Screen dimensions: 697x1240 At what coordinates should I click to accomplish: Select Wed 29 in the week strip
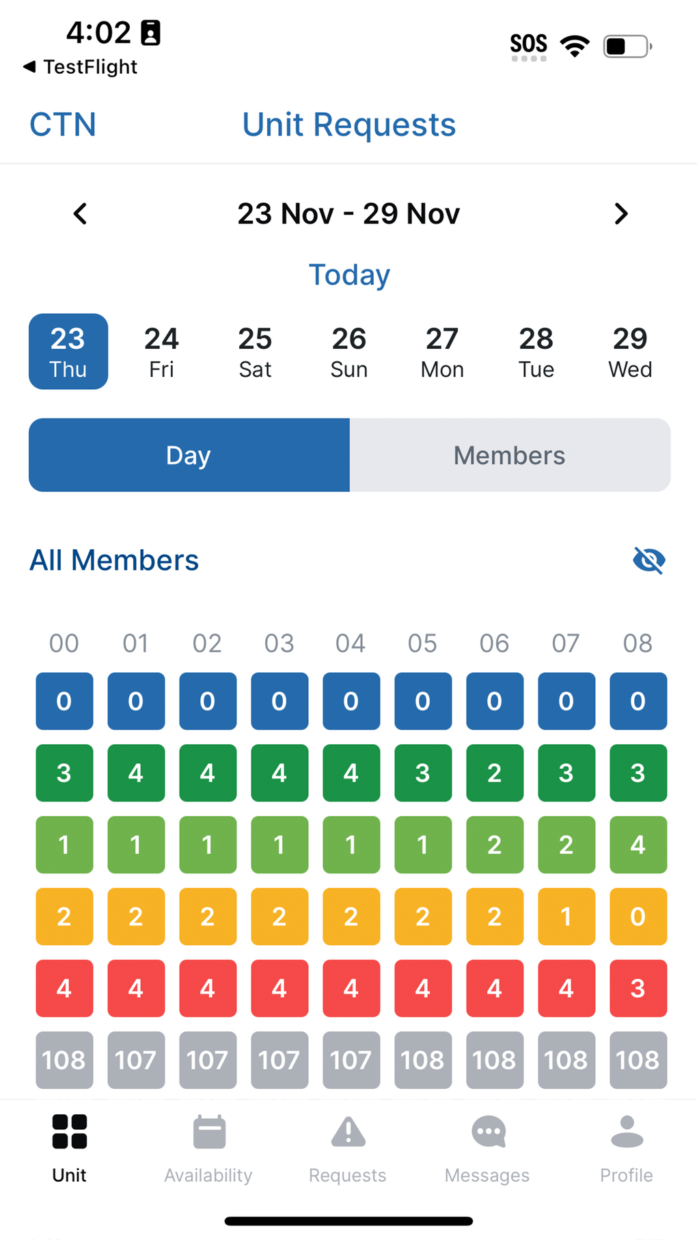pyautogui.click(x=630, y=352)
